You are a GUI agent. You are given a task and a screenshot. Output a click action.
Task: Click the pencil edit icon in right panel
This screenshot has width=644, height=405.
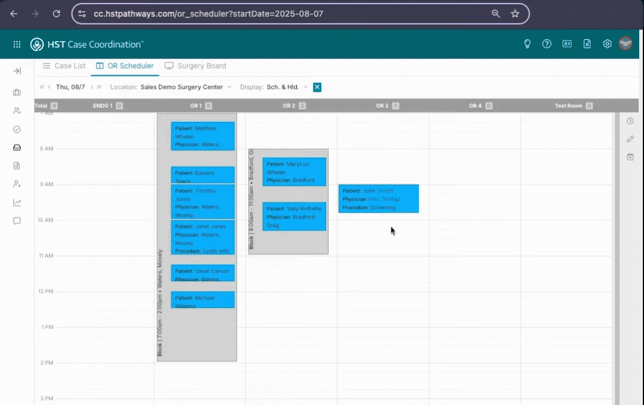(630, 139)
